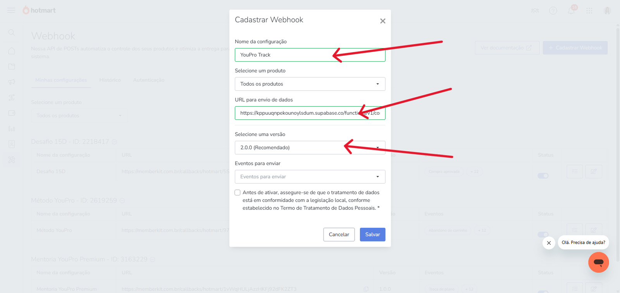Image resolution: width=620 pixels, height=293 pixels.
Task: Open the sales list icon in the sidebar
Action: point(12,97)
